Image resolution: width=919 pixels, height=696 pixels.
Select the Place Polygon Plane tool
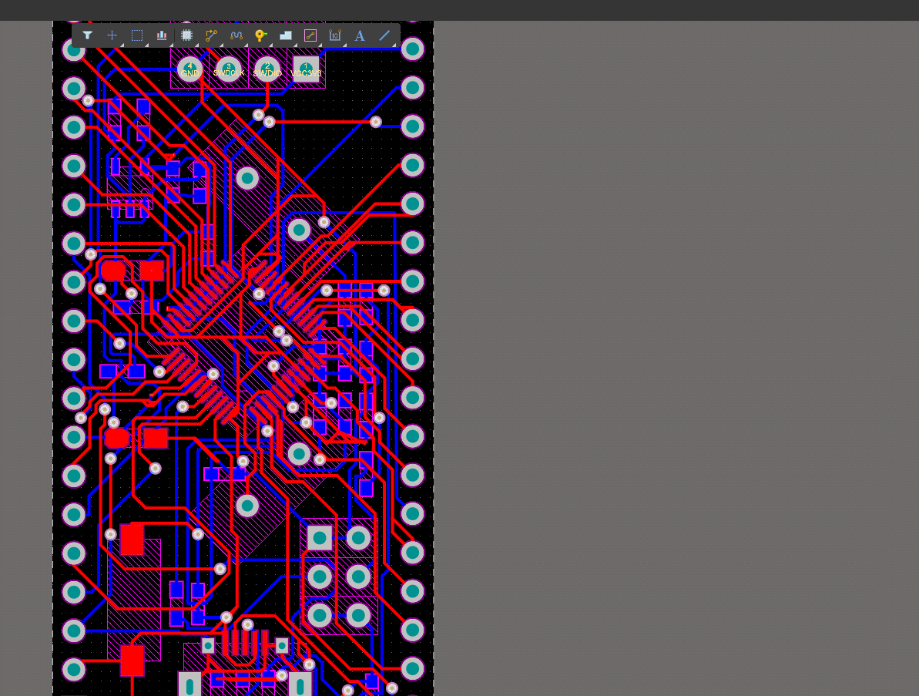tap(286, 35)
